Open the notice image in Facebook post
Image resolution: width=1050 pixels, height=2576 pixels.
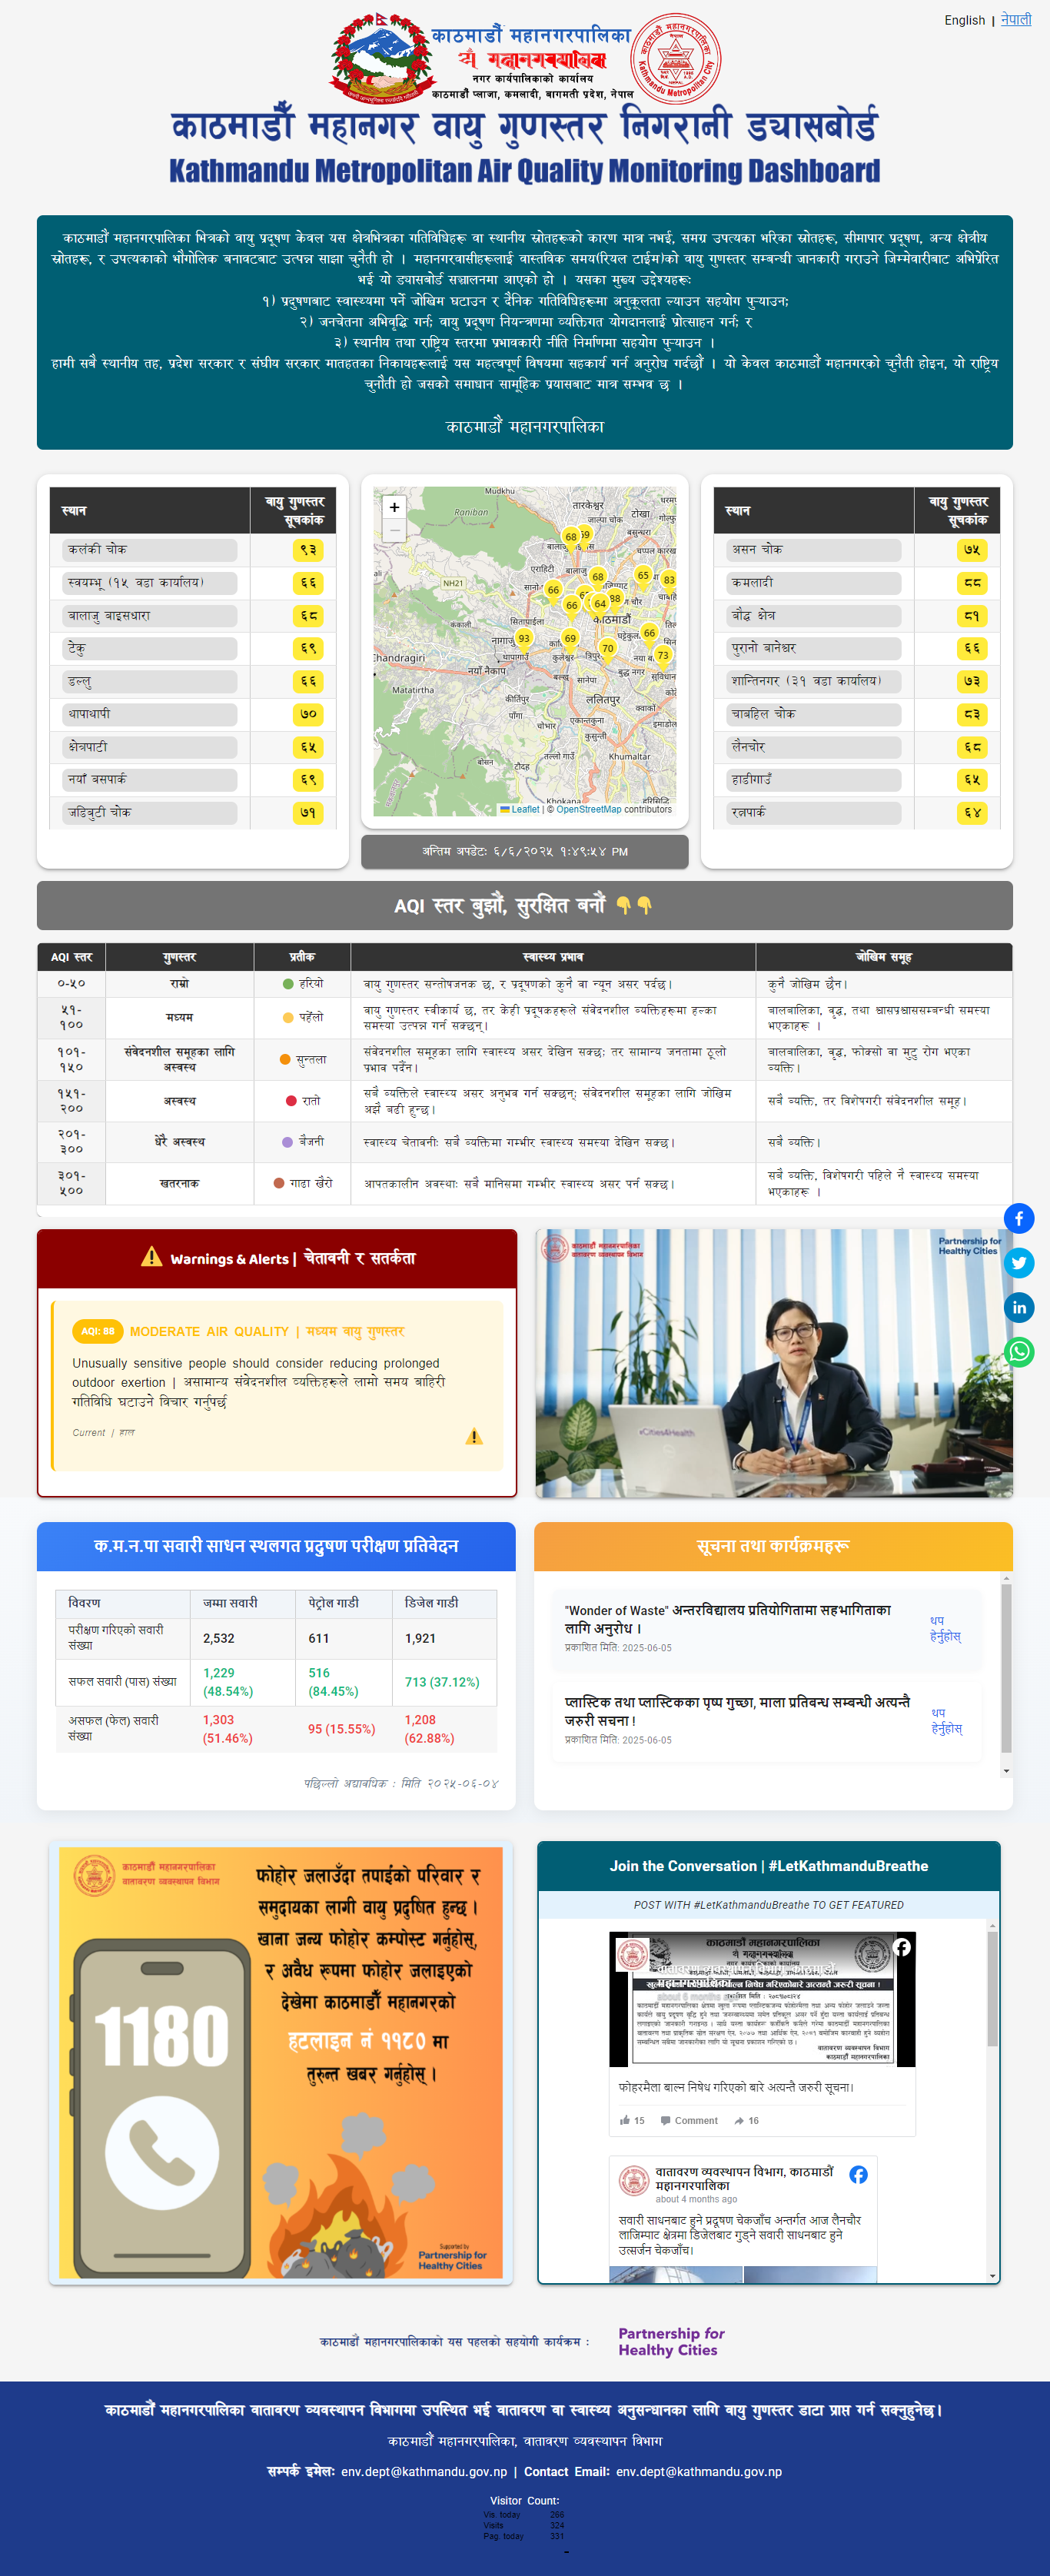pos(762,1999)
